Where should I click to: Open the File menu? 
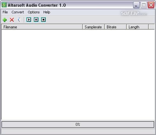[5, 12]
